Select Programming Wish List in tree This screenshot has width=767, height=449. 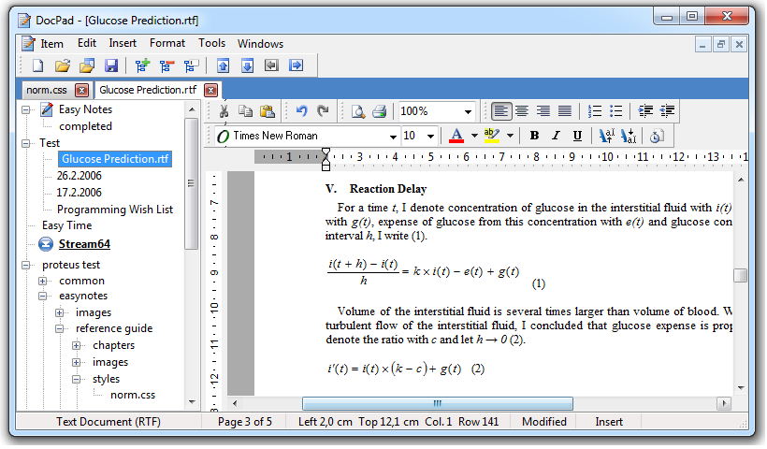(114, 210)
